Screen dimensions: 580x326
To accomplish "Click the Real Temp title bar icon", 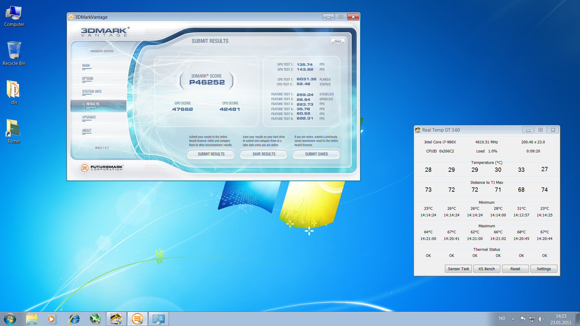I will click(x=418, y=130).
